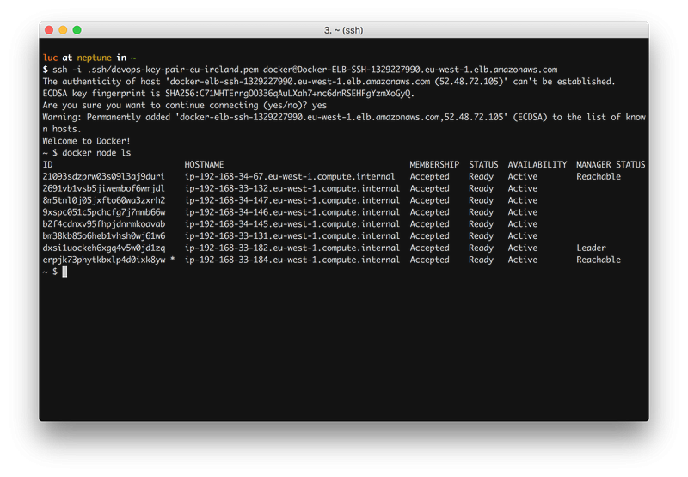Click node ID 'dxsi1uockeh6xgq4v5w0jd1zq'
This screenshot has width=688, height=477.
click(103, 248)
